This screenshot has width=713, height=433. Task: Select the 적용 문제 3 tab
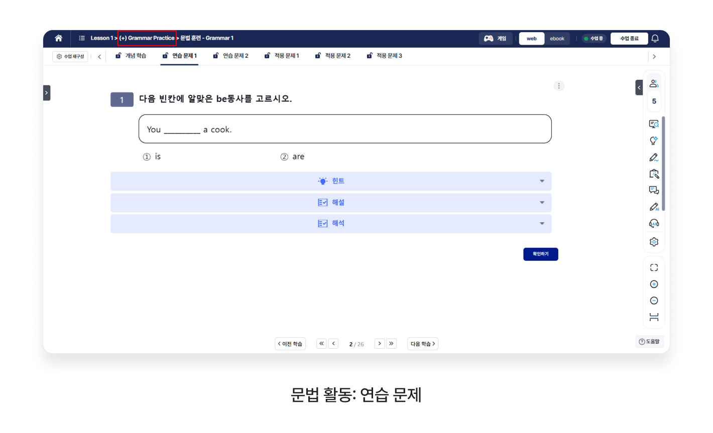click(x=385, y=56)
